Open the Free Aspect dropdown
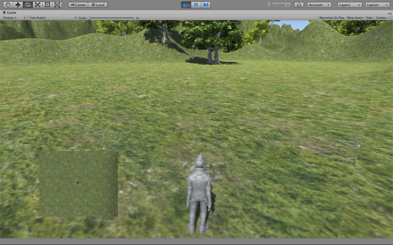 53,18
